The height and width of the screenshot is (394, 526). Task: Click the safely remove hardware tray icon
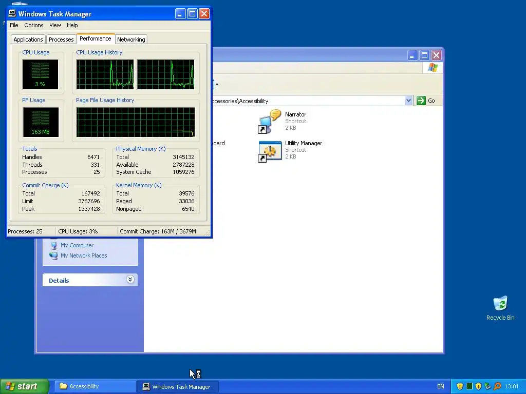coord(488,386)
